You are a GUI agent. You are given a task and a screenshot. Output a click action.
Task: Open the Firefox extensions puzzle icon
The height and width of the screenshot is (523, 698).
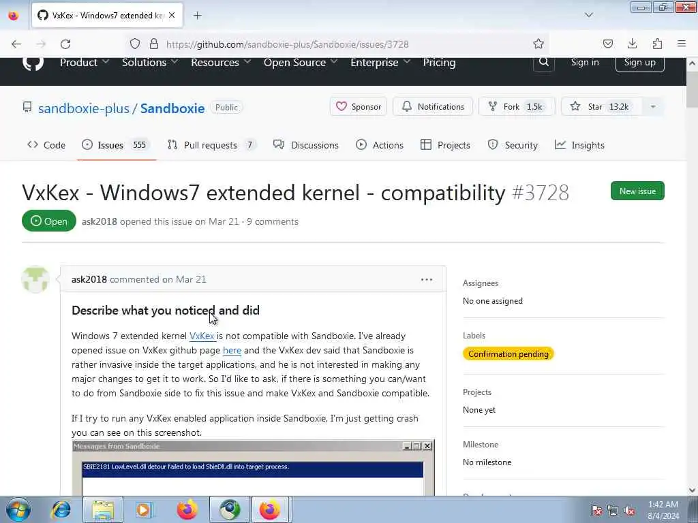[657, 44]
